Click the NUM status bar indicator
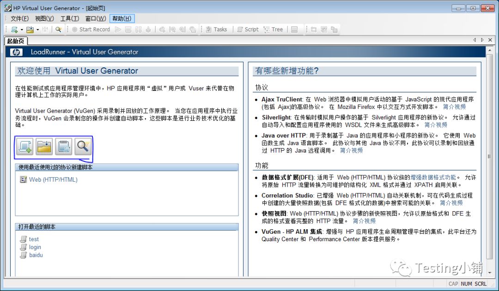 (467, 284)
